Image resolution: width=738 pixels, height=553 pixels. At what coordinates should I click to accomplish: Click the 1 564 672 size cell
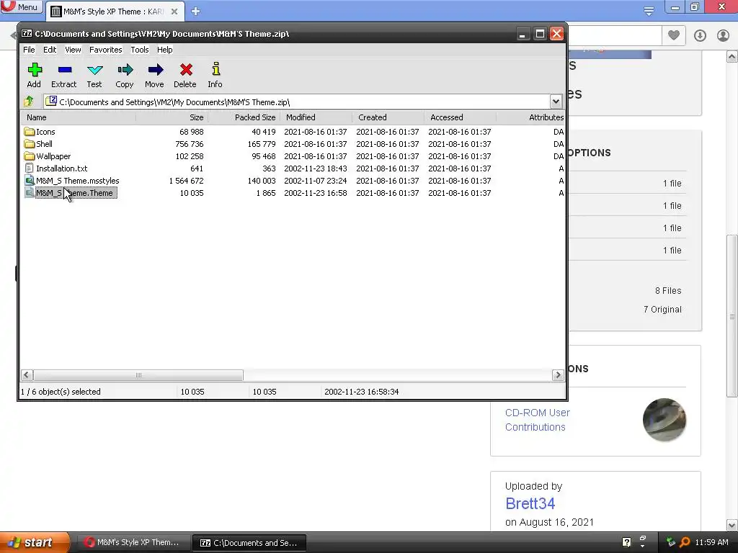187,181
